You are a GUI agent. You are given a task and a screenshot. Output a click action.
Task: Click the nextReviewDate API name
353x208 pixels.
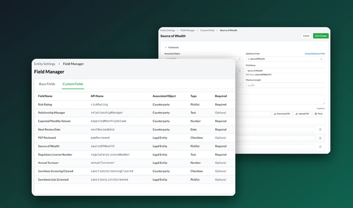point(102,129)
